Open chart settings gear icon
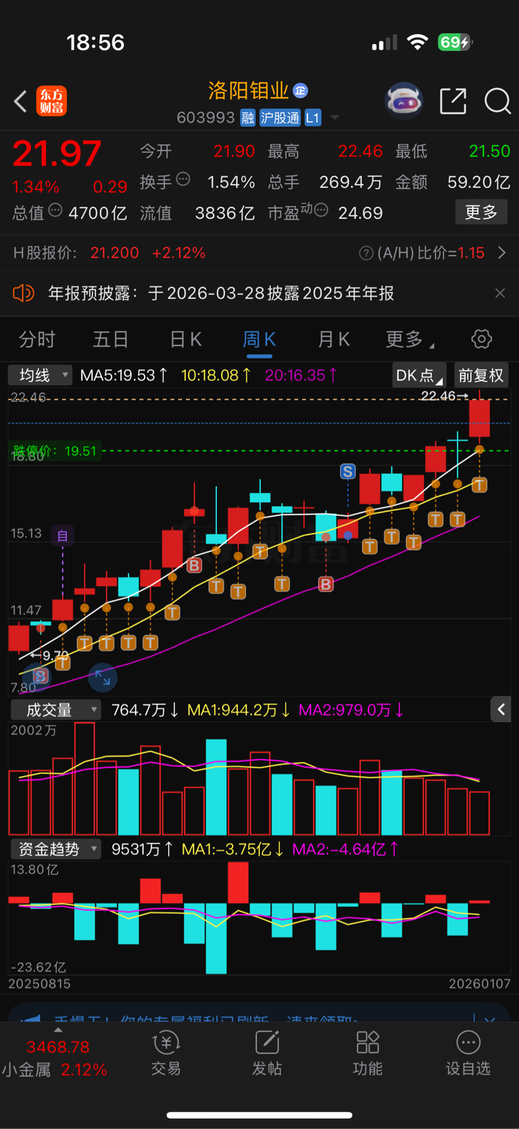This screenshot has height=1129, width=519. click(x=482, y=339)
